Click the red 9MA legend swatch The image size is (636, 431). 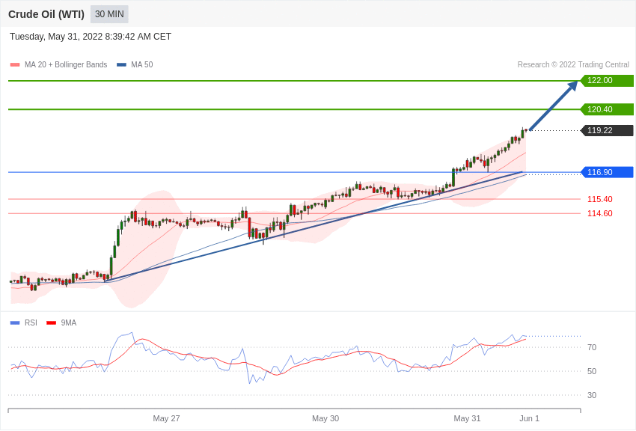click(x=51, y=323)
